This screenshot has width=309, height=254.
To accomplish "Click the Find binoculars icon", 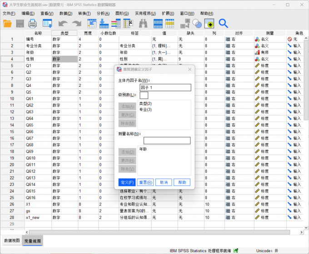I will pyautogui.click(x=143, y=23).
